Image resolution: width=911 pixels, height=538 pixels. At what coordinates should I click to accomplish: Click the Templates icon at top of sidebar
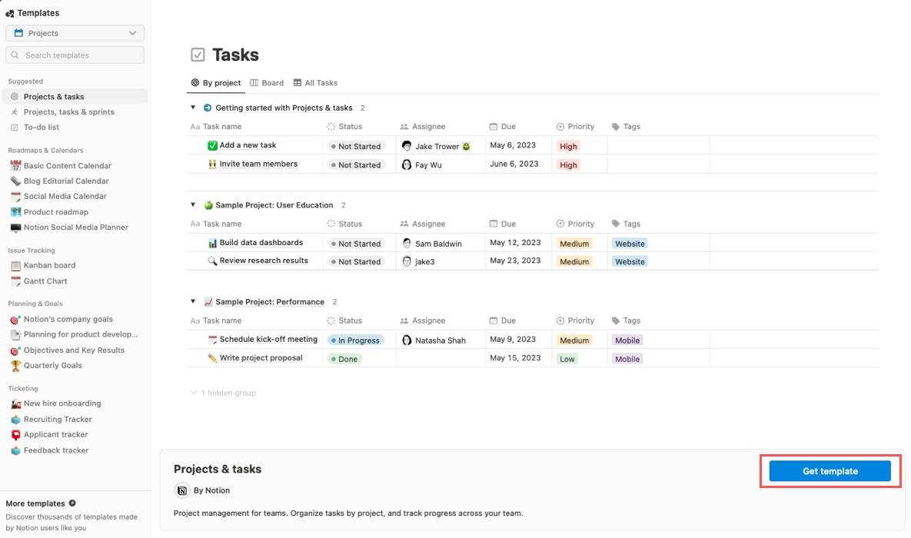coord(11,12)
